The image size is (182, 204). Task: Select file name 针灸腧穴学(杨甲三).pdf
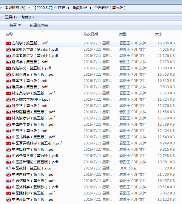(31, 99)
